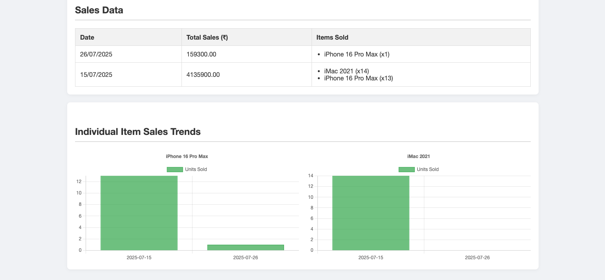Viewport: 605px width, 280px height.
Task: Click the 2025-07-15 bar in iPhone 16 Pro Max chart
Action: [139, 213]
